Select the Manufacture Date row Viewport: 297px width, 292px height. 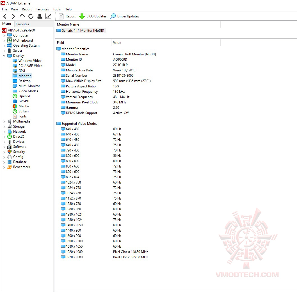(x=138, y=70)
